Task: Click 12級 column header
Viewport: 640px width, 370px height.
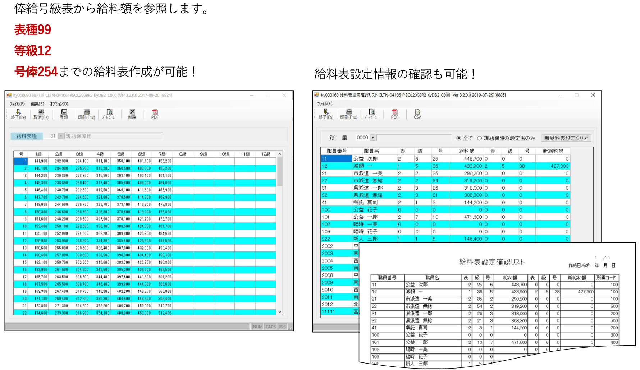Action: pos(266,154)
